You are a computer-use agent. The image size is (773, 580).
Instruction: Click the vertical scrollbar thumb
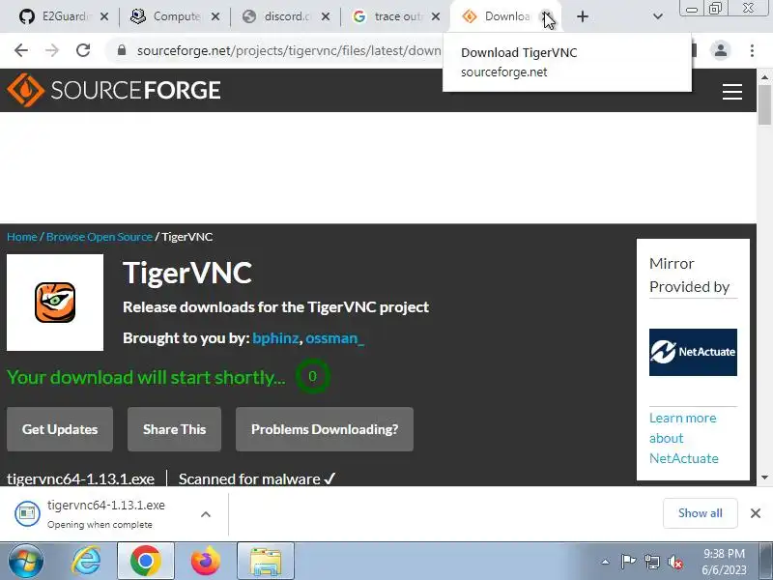[x=764, y=104]
